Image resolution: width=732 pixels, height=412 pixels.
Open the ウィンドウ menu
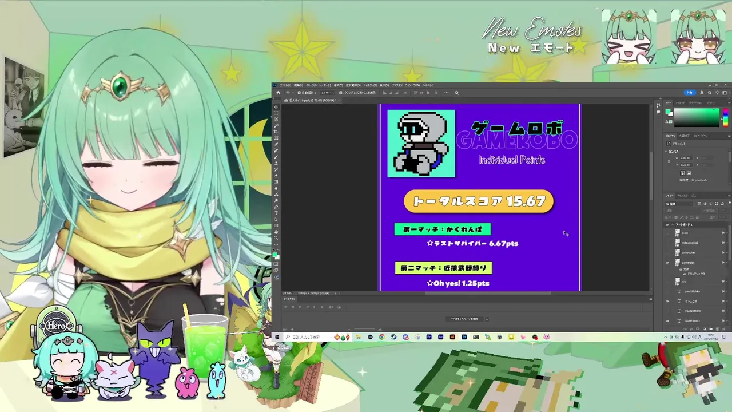click(412, 85)
